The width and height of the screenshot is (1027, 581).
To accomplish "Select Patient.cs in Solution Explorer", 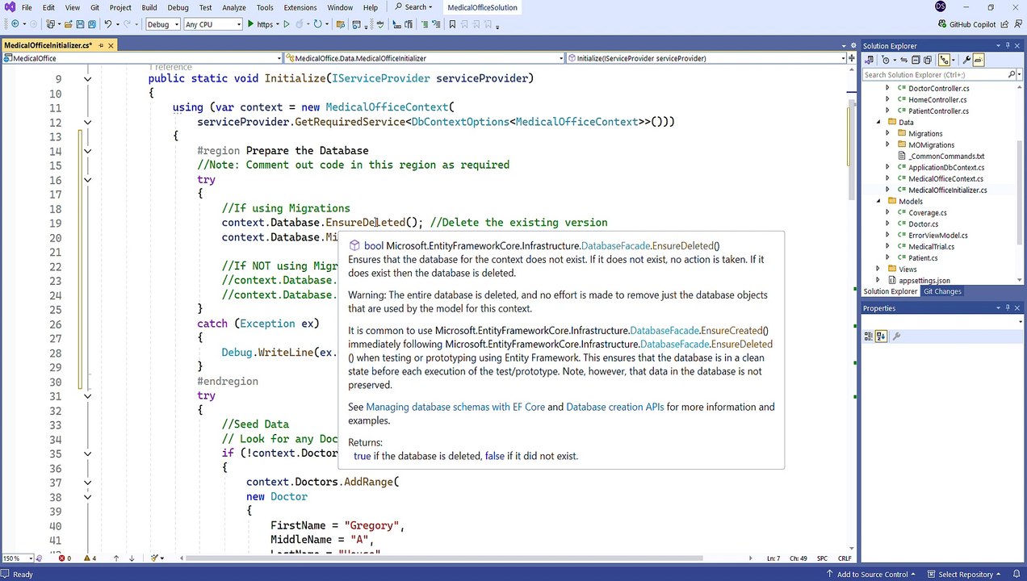I will tap(923, 257).
